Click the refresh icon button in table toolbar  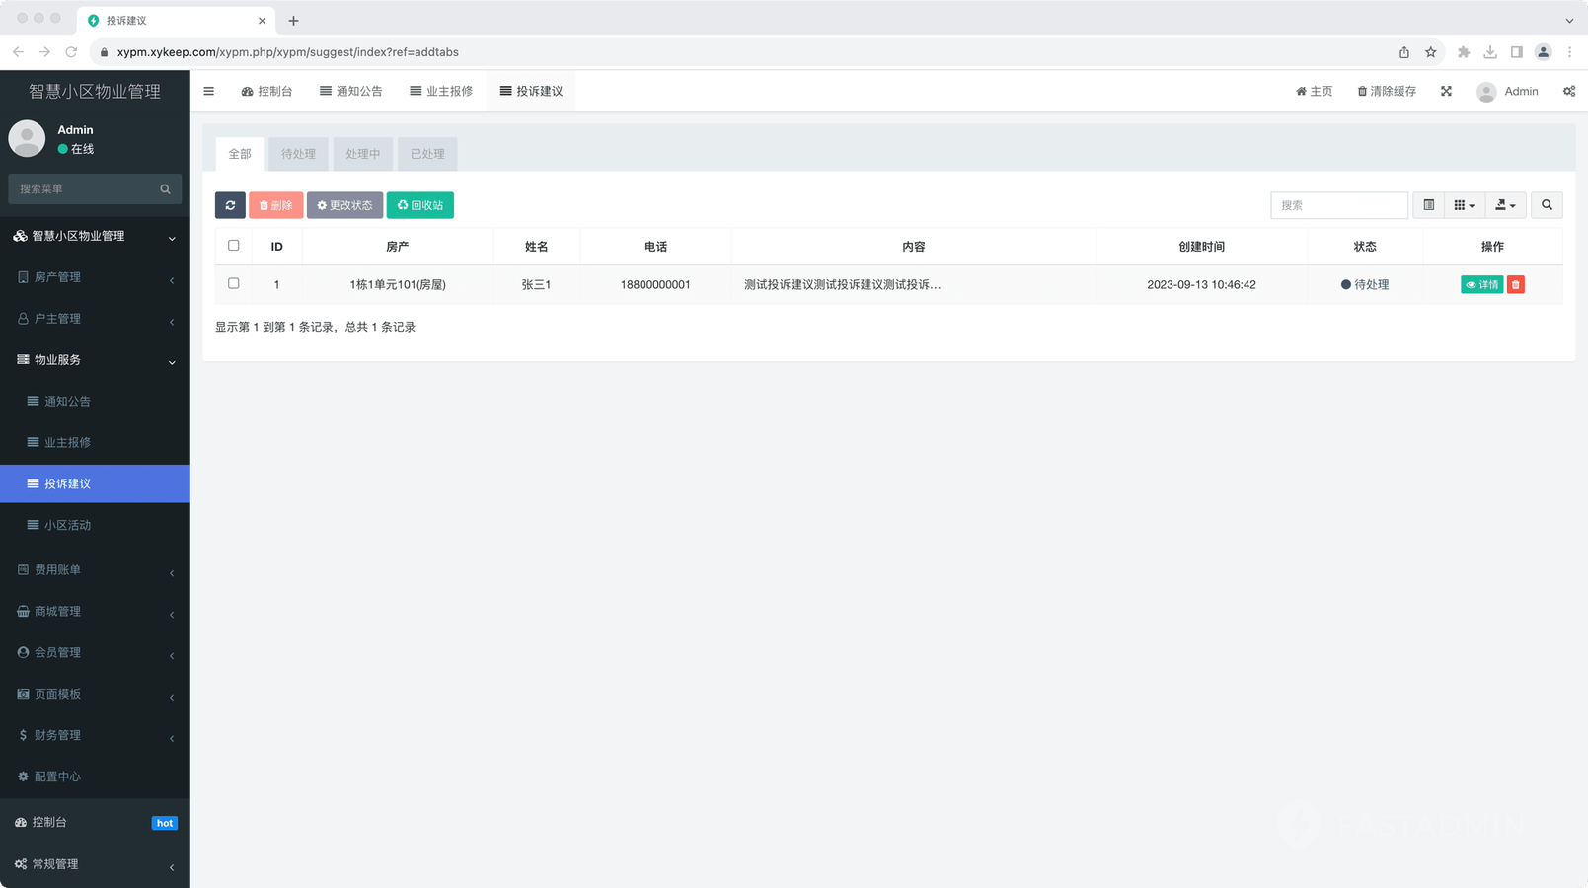tap(230, 205)
